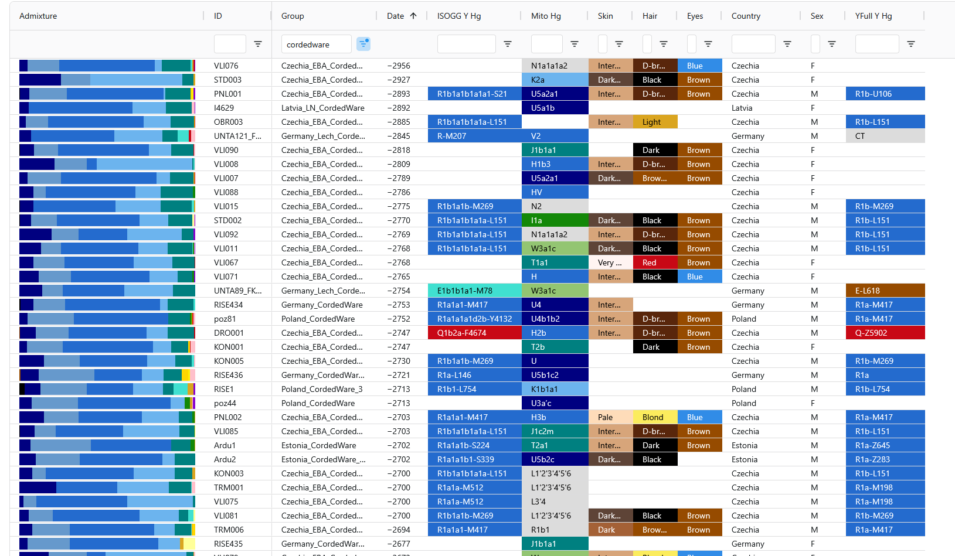The image size is (955, 556).
Task: Select the red Q1b2a-F4674 haplogroup cell
Action: (475, 333)
